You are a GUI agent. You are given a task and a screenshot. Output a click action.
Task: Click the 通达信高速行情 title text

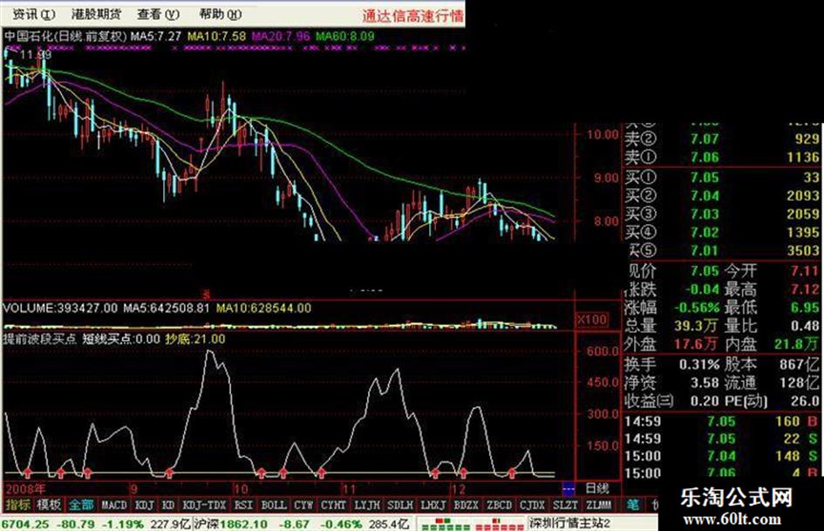point(412,16)
